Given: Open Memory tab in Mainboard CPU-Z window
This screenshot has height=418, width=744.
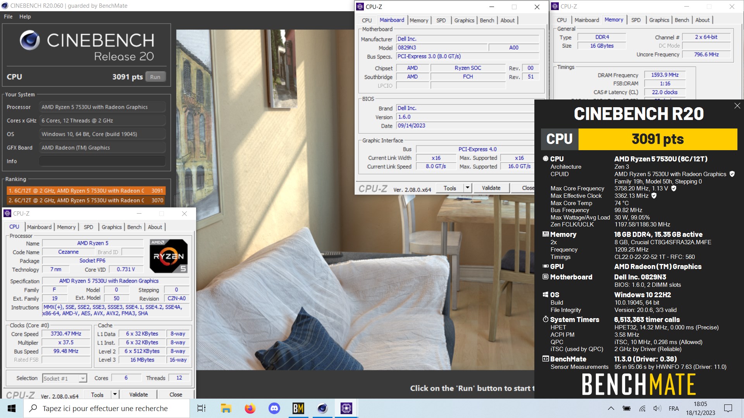Looking at the screenshot, I should click(419, 21).
